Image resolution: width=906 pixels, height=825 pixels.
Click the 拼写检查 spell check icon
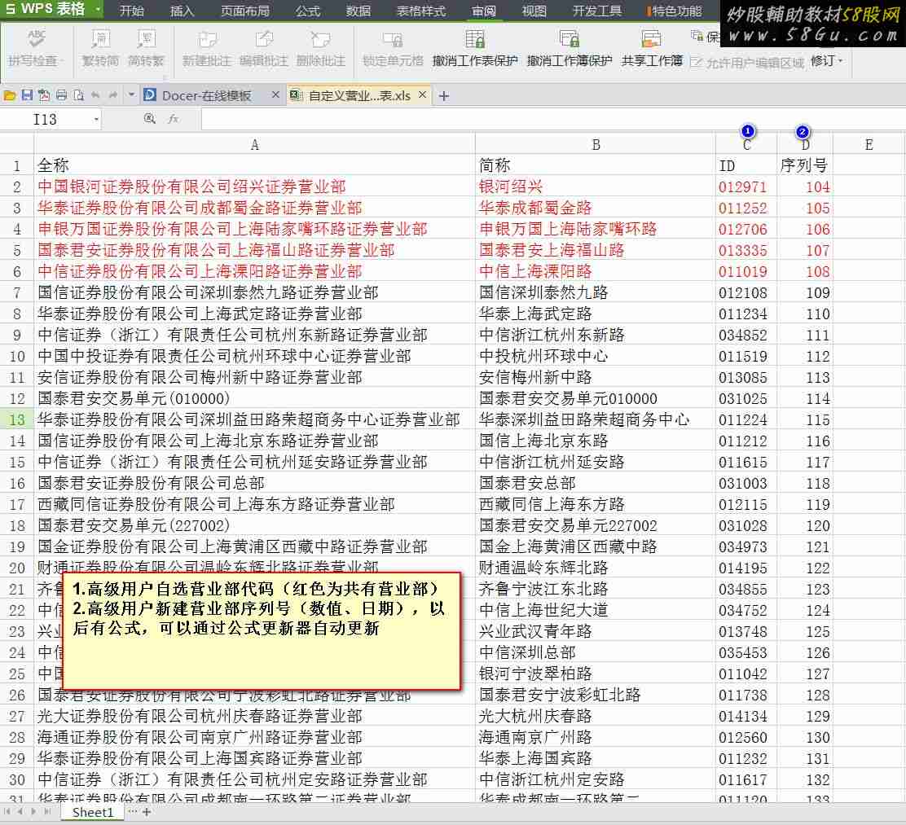[x=36, y=39]
